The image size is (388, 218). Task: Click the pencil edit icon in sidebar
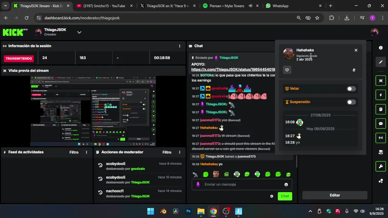pos(381,62)
